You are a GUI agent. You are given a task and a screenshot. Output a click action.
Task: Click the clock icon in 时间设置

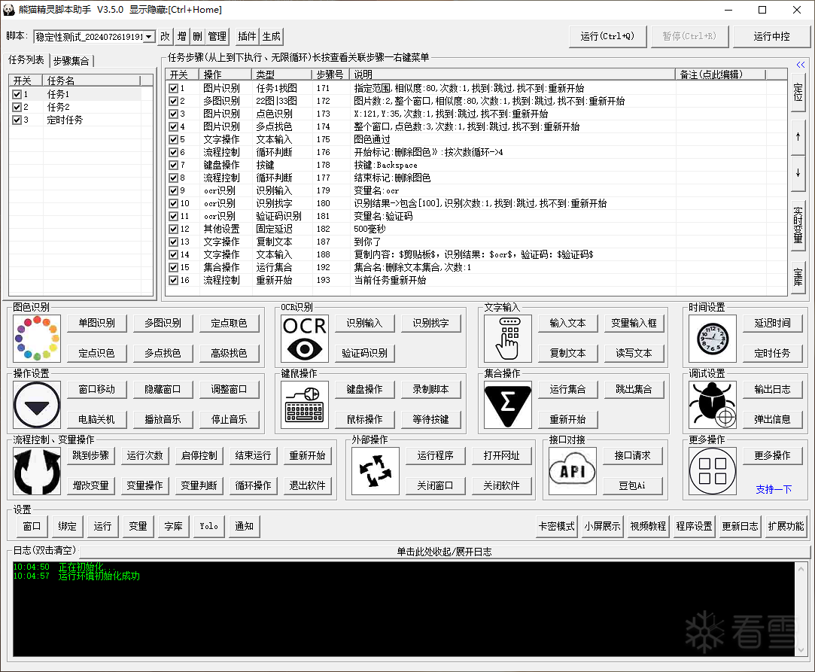(713, 339)
